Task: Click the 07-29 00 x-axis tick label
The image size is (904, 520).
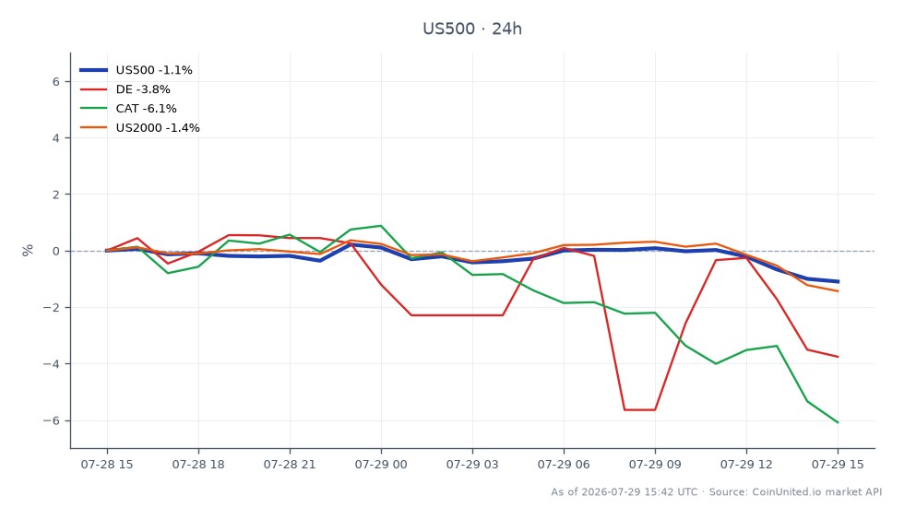Action: click(x=380, y=465)
